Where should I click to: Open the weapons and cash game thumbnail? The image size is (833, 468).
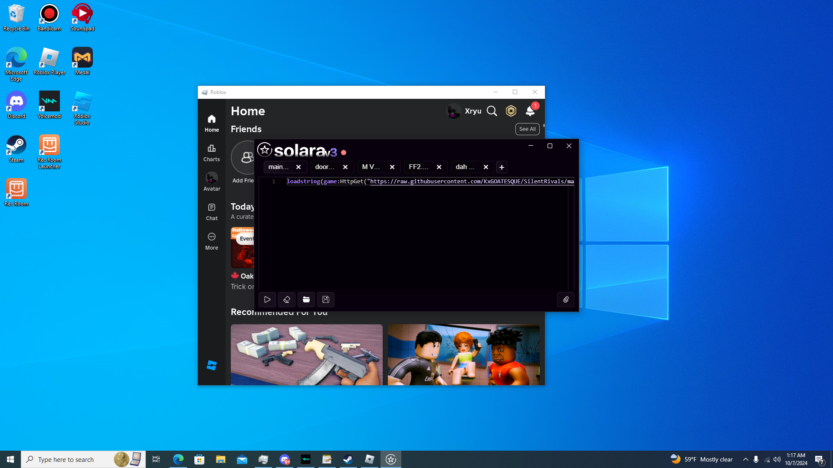(x=307, y=354)
